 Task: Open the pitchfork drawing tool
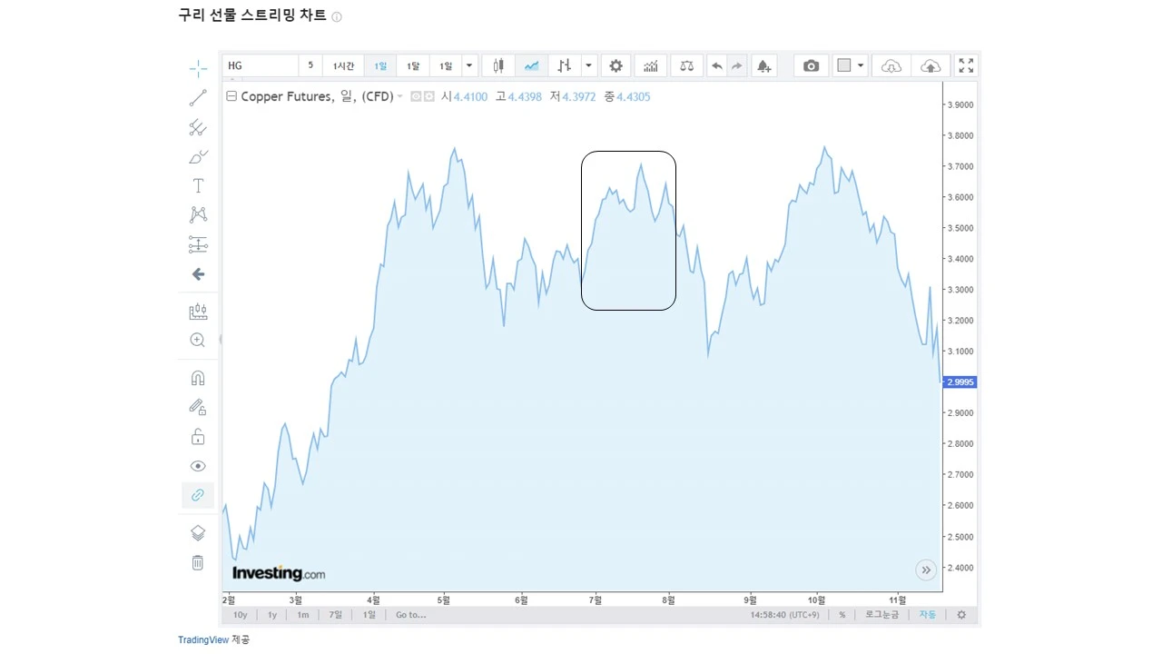198,127
